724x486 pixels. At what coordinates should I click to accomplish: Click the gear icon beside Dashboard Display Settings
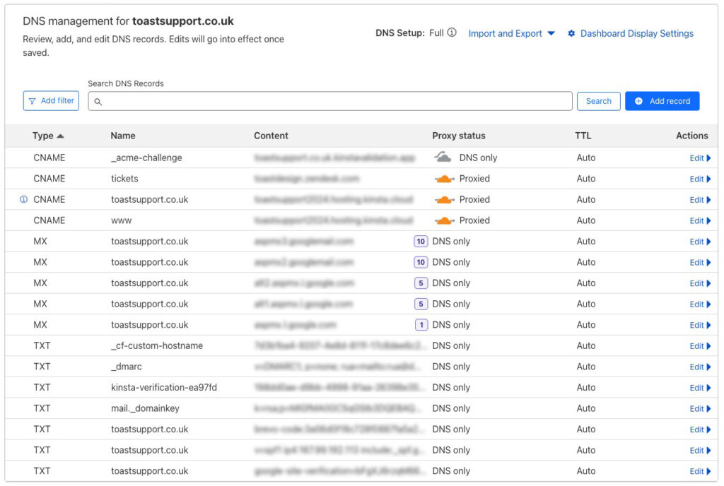(571, 33)
